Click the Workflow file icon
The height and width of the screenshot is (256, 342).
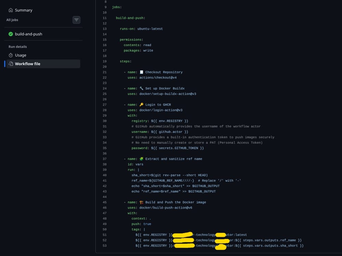[11, 64]
